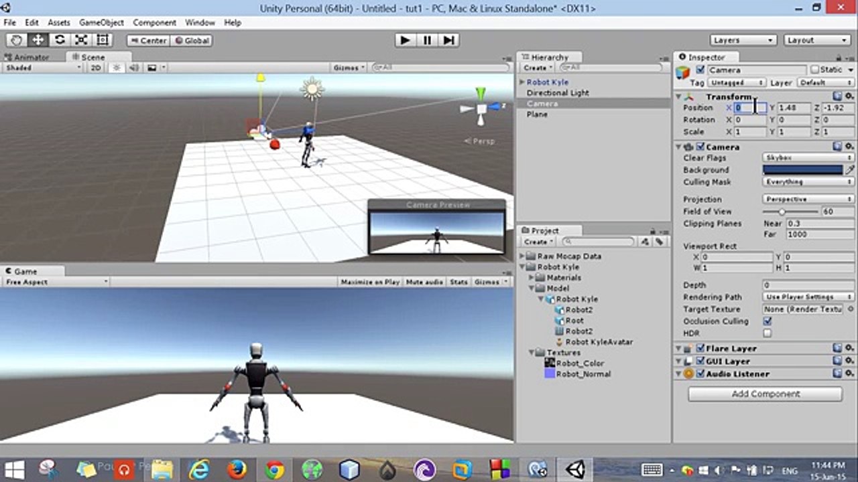The height and width of the screenshot is (482, 858).
Task: Open the Camera component help icon
Action: point(837,147)
